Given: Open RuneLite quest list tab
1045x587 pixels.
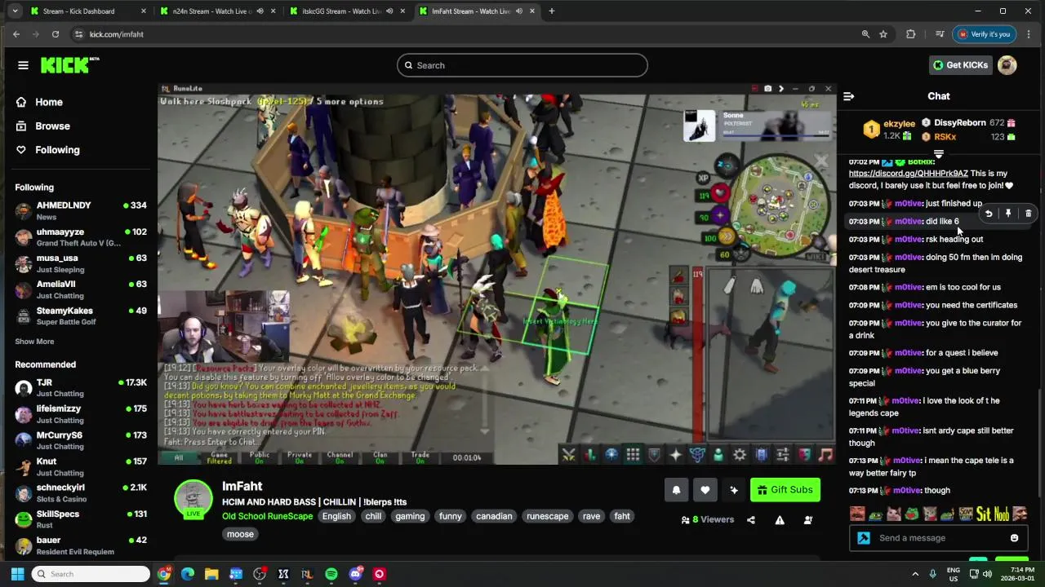Looking at the screenshot, I should coord(611,455).
